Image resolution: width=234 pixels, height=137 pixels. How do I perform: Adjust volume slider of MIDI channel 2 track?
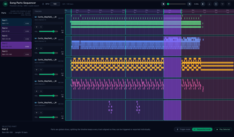click(48, 96)
